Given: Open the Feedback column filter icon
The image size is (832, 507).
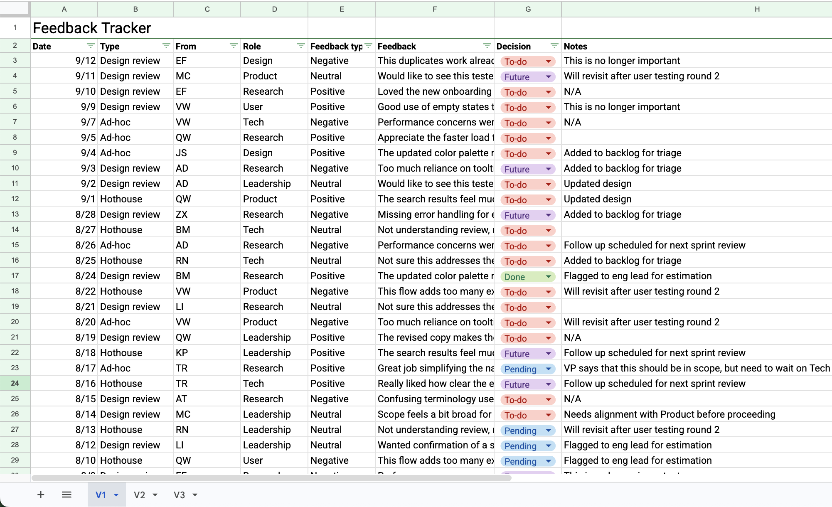Looking at the screenshot, I should pyautogui.click(x=487, y=46).
